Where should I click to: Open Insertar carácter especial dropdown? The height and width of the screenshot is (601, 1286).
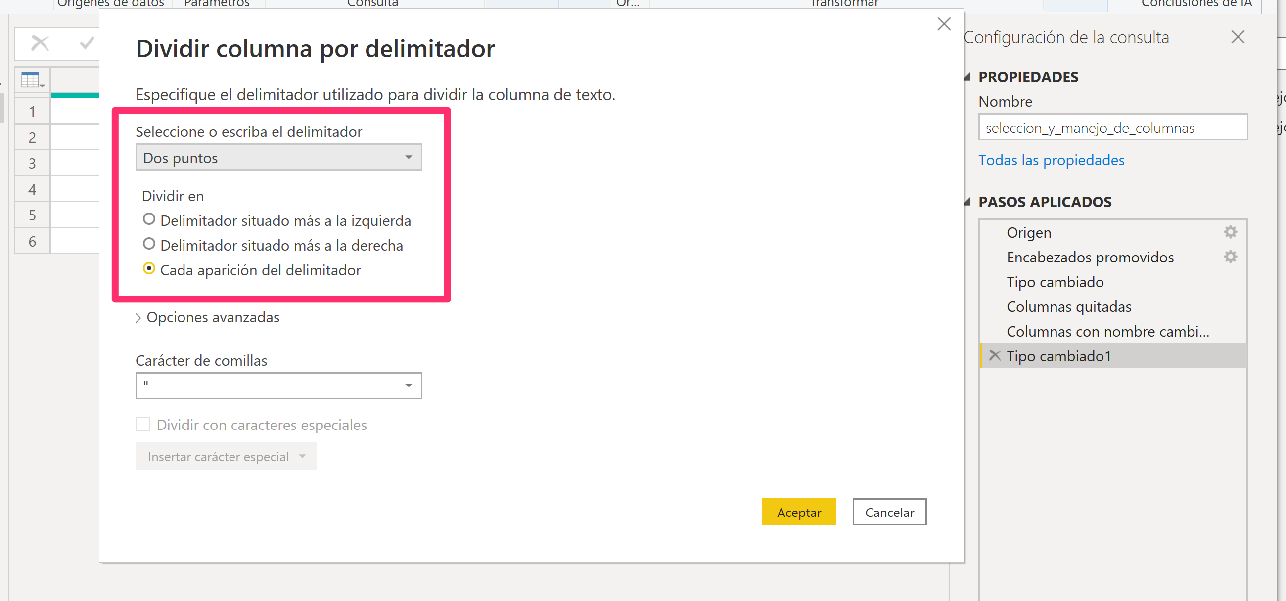click(x=226, y=456)
